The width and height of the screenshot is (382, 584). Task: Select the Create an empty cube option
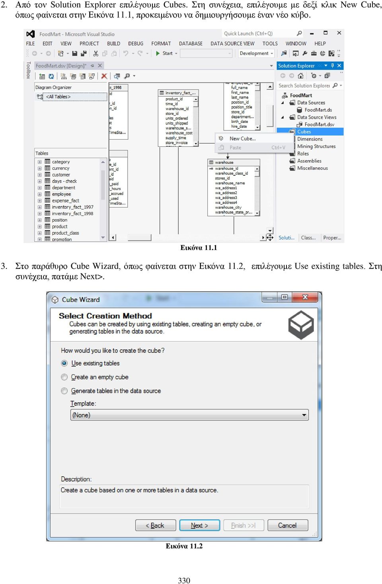64,377
